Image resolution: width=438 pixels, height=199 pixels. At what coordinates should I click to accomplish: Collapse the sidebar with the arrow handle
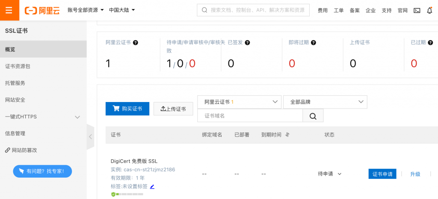coord(91,137)
